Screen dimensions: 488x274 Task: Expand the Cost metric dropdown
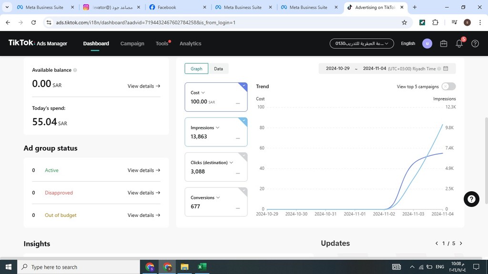(203, 93)
